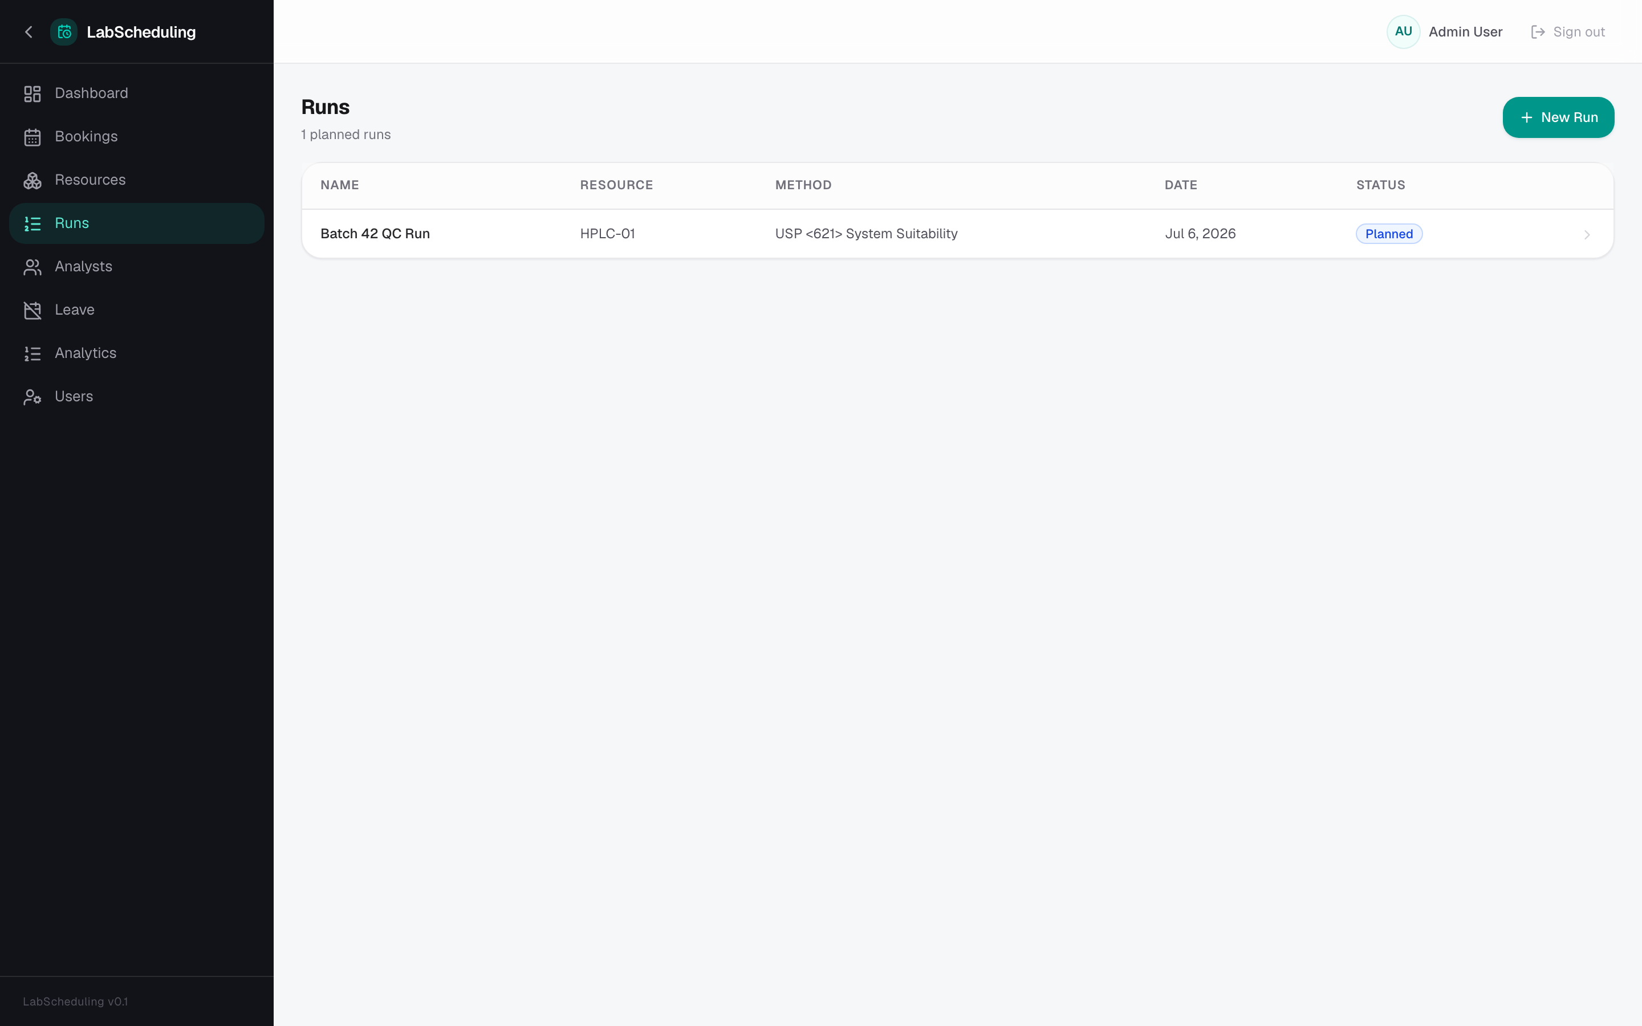
Task: Click the LabScheduling calendar logo icon
Action: pos(64,32)
